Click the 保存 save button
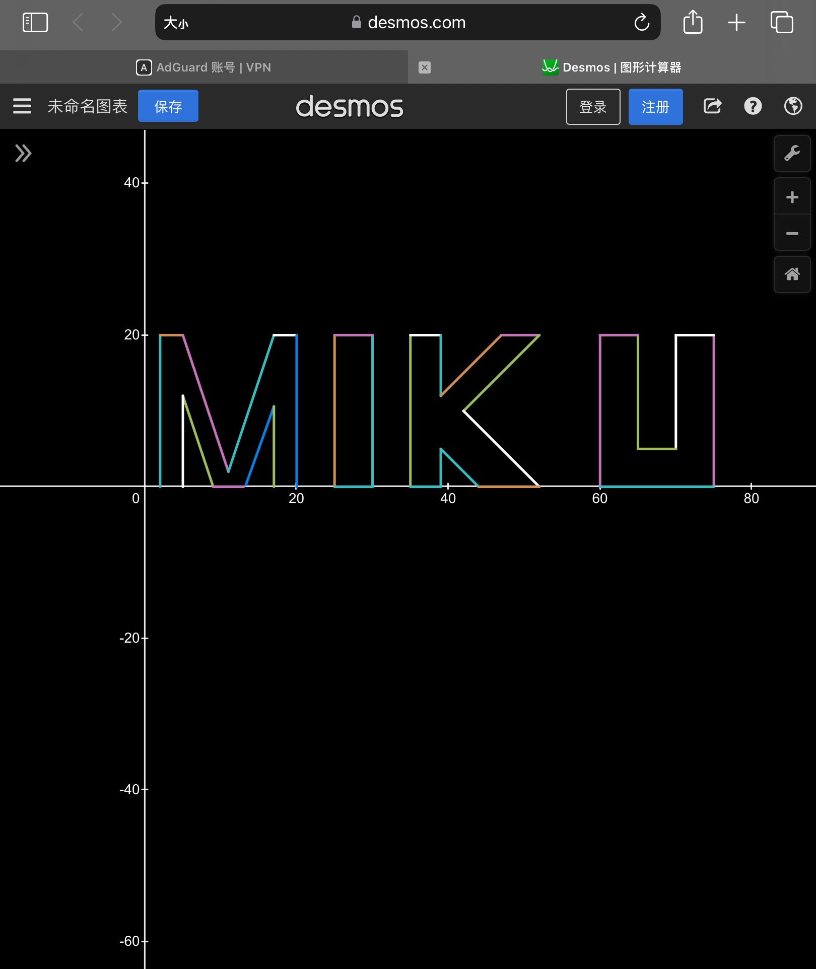816x969 pixels. [x=168, y=106]
